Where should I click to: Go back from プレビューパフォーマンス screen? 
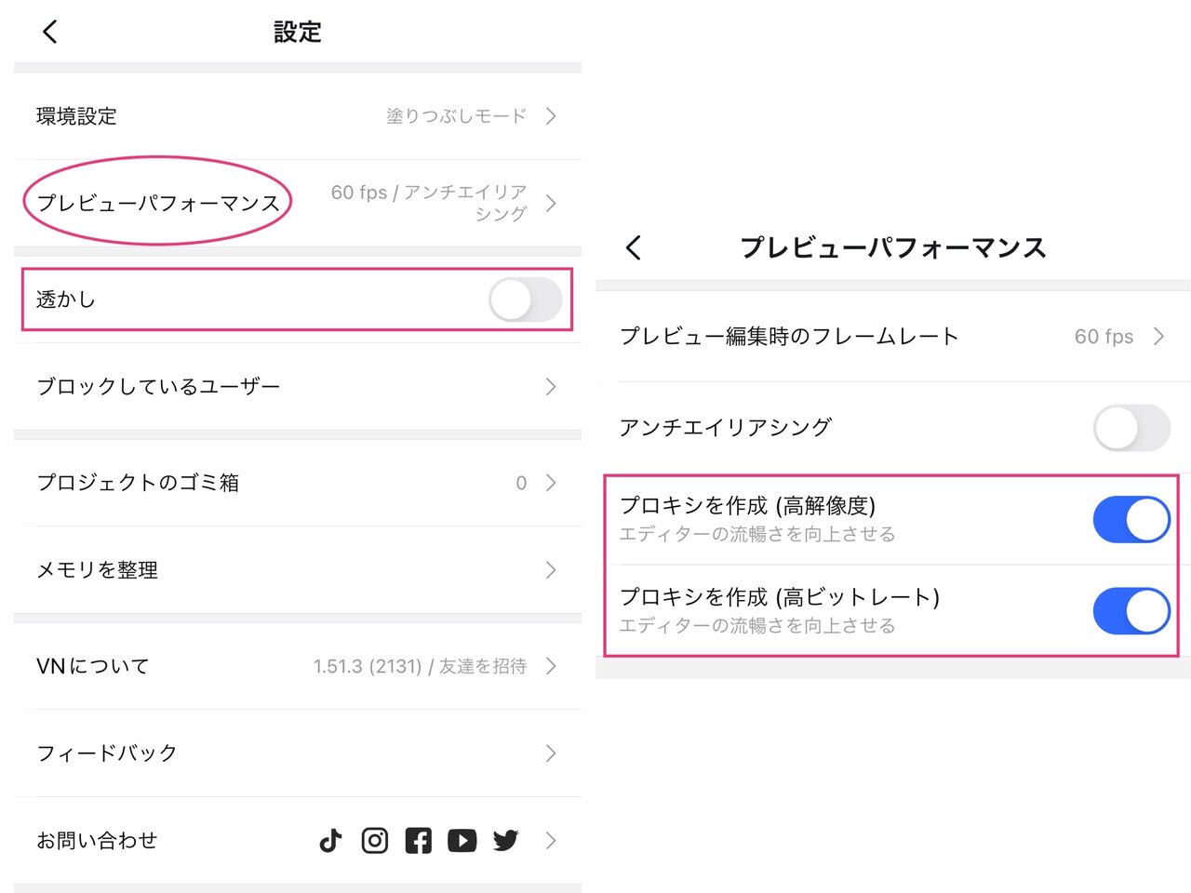point(634,247)
